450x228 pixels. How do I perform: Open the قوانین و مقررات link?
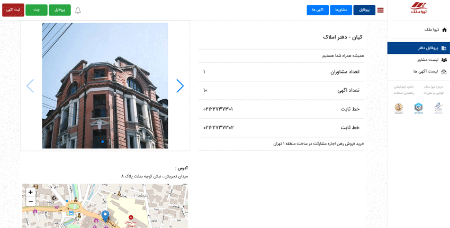click(x=434, y=93)
